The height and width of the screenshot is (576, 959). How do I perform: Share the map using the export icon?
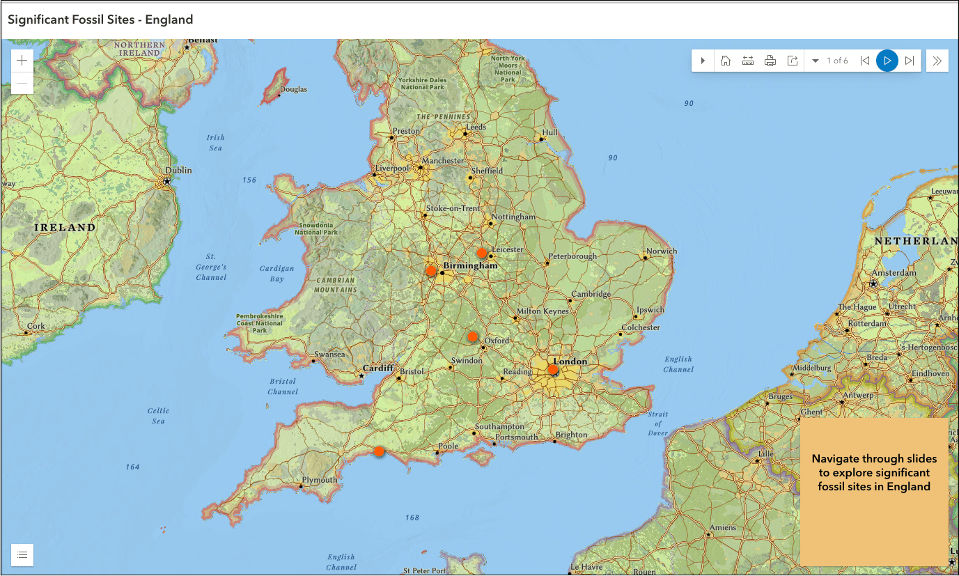[x=792, y=61]
